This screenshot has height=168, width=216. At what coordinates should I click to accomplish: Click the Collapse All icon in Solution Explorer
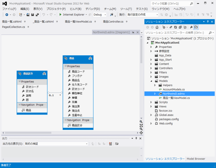click(x=180, y=27)
